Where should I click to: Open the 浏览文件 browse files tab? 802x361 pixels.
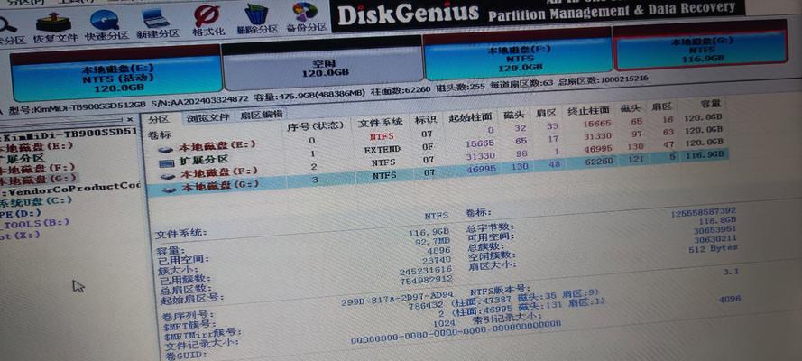coord(207,117)
